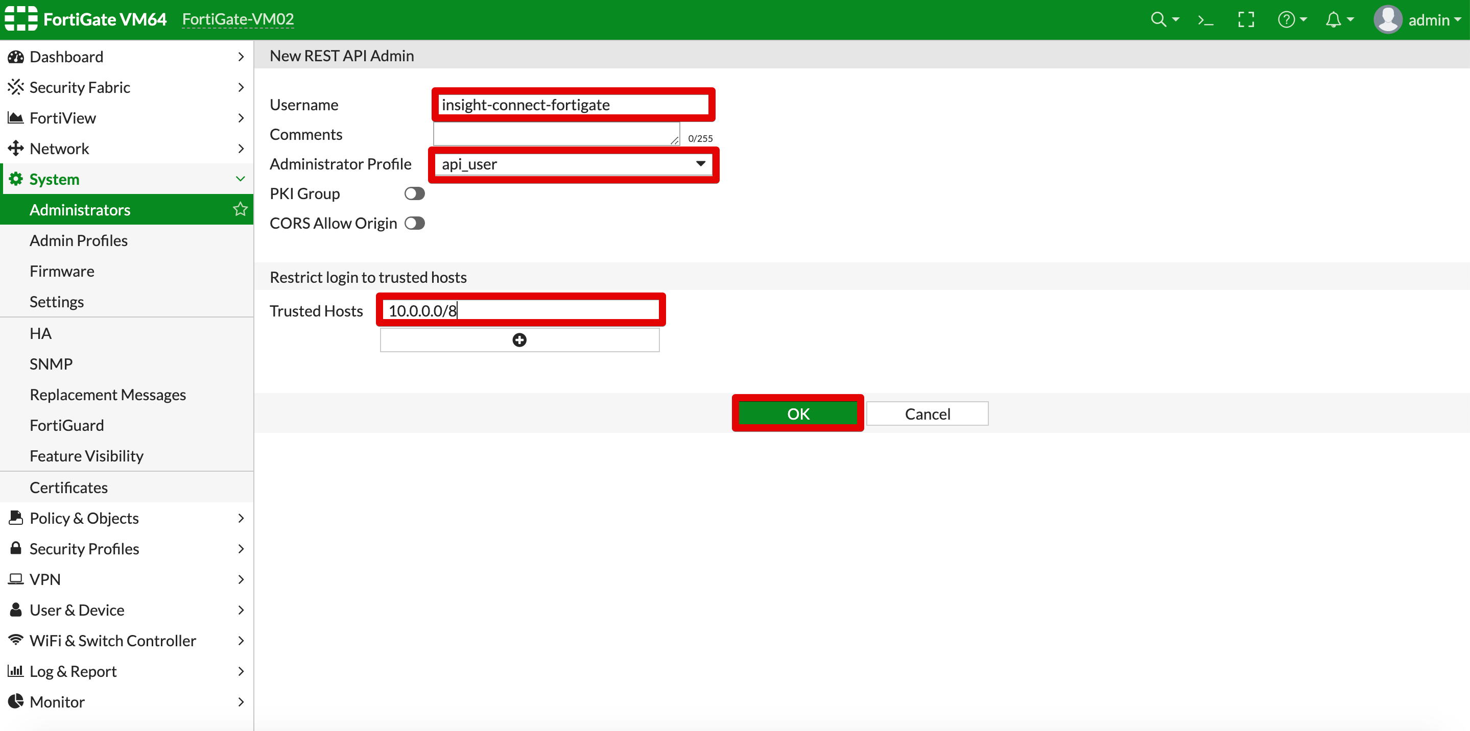The height and width of the screenshot is (731, 1470).
Task: Click the FortiGate logo icon
Action: click(x=20, y=19)
